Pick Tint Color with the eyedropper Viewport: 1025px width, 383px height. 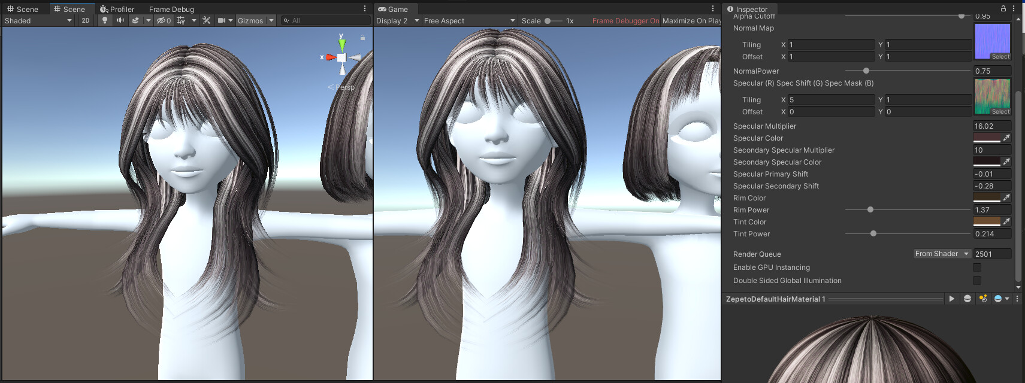click(1006, 221)
